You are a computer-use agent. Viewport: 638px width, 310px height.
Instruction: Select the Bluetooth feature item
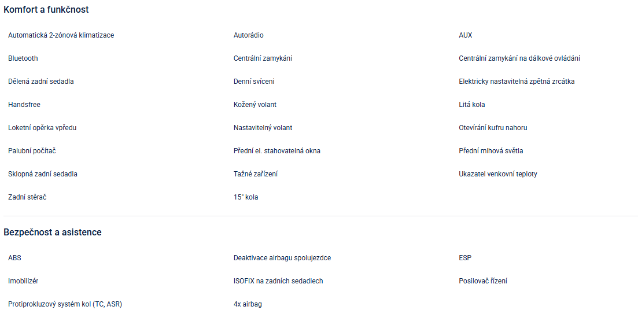tap(23, 58)
